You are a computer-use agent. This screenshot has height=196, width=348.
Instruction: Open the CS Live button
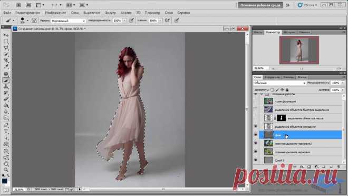(x=308, y=5)
